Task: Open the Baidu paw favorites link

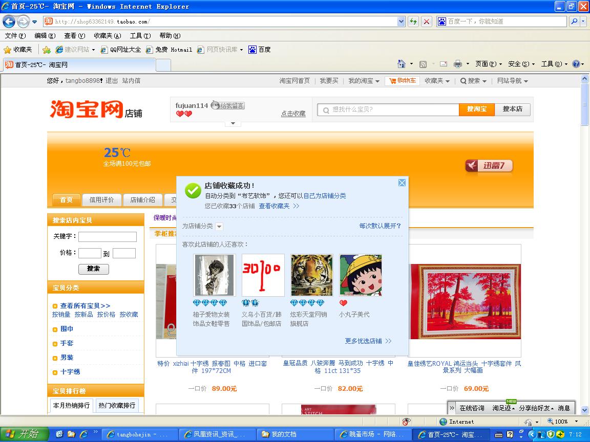Action: click(259, 50)
